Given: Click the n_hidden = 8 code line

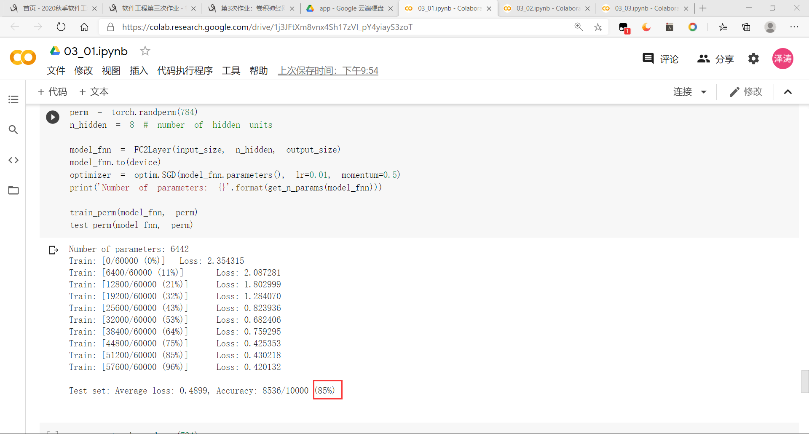Looking at the screenshot, I should tap(171, 125).
